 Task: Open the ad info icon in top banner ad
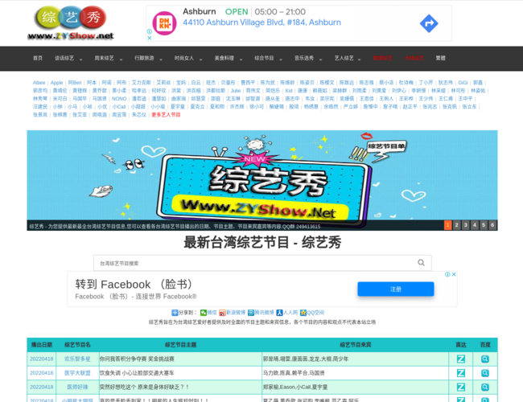tap(150, 31)
